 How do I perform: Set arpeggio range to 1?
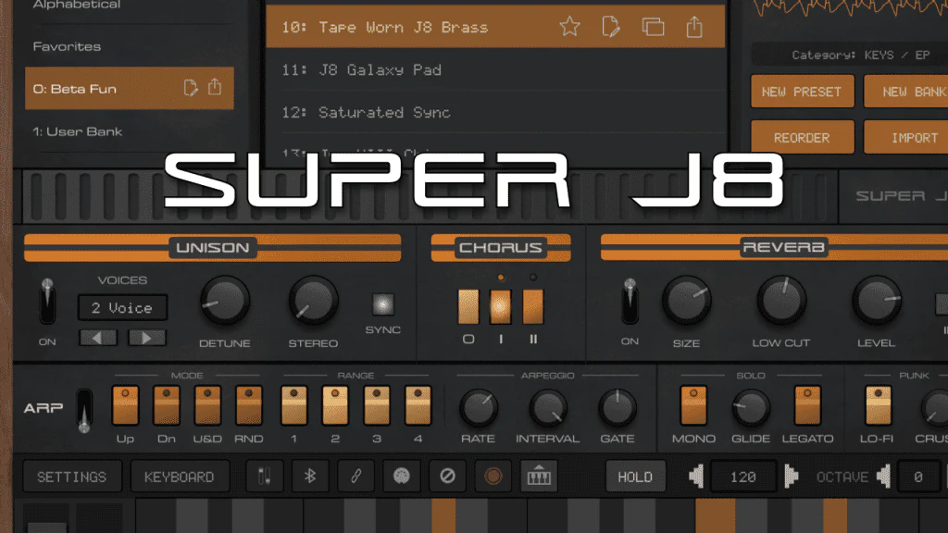click(x=293, y=405)
